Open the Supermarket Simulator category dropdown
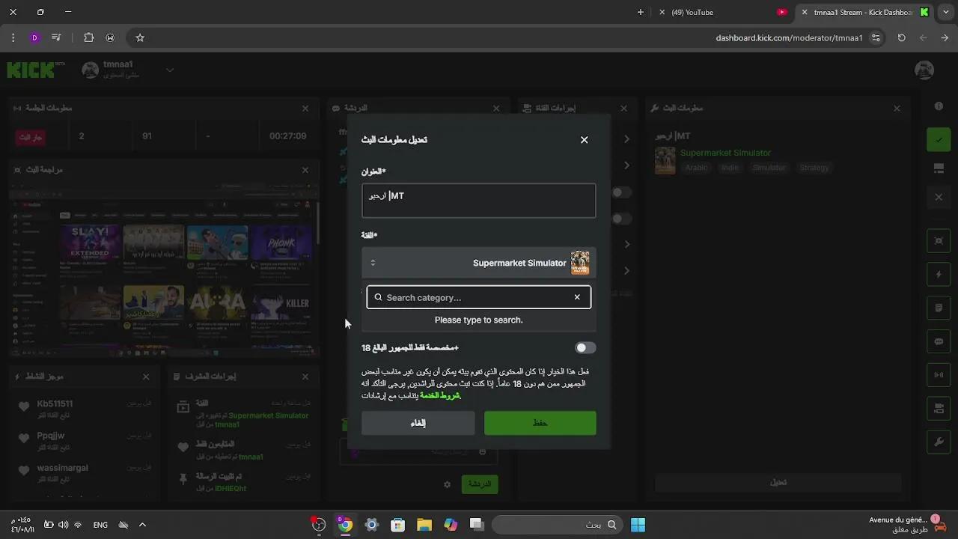 (x=479, y=263)
